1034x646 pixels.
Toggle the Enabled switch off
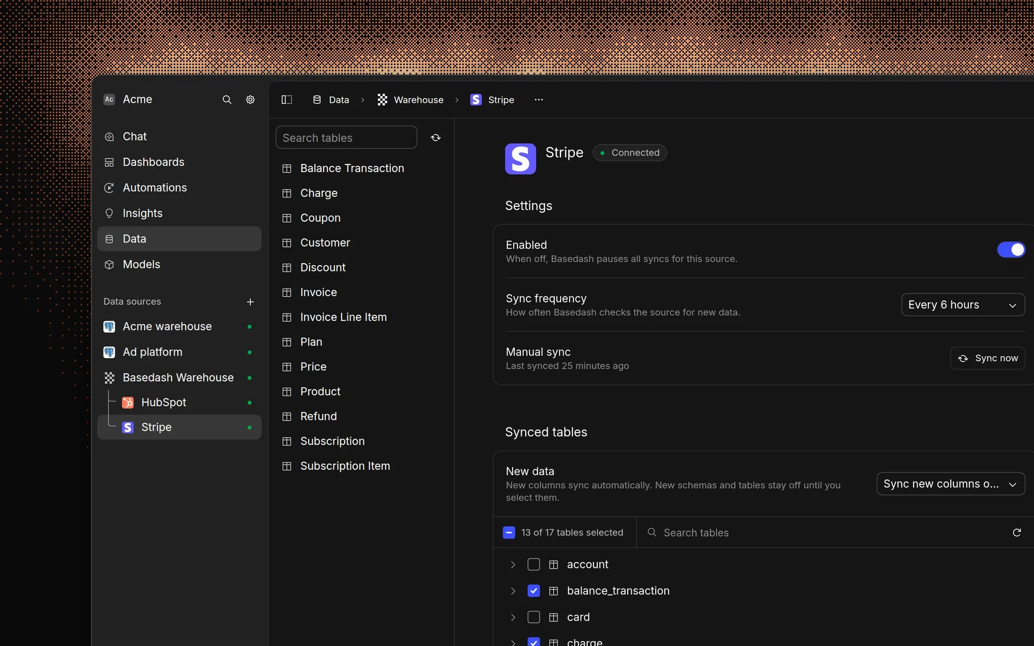(x=1011, y=250)
